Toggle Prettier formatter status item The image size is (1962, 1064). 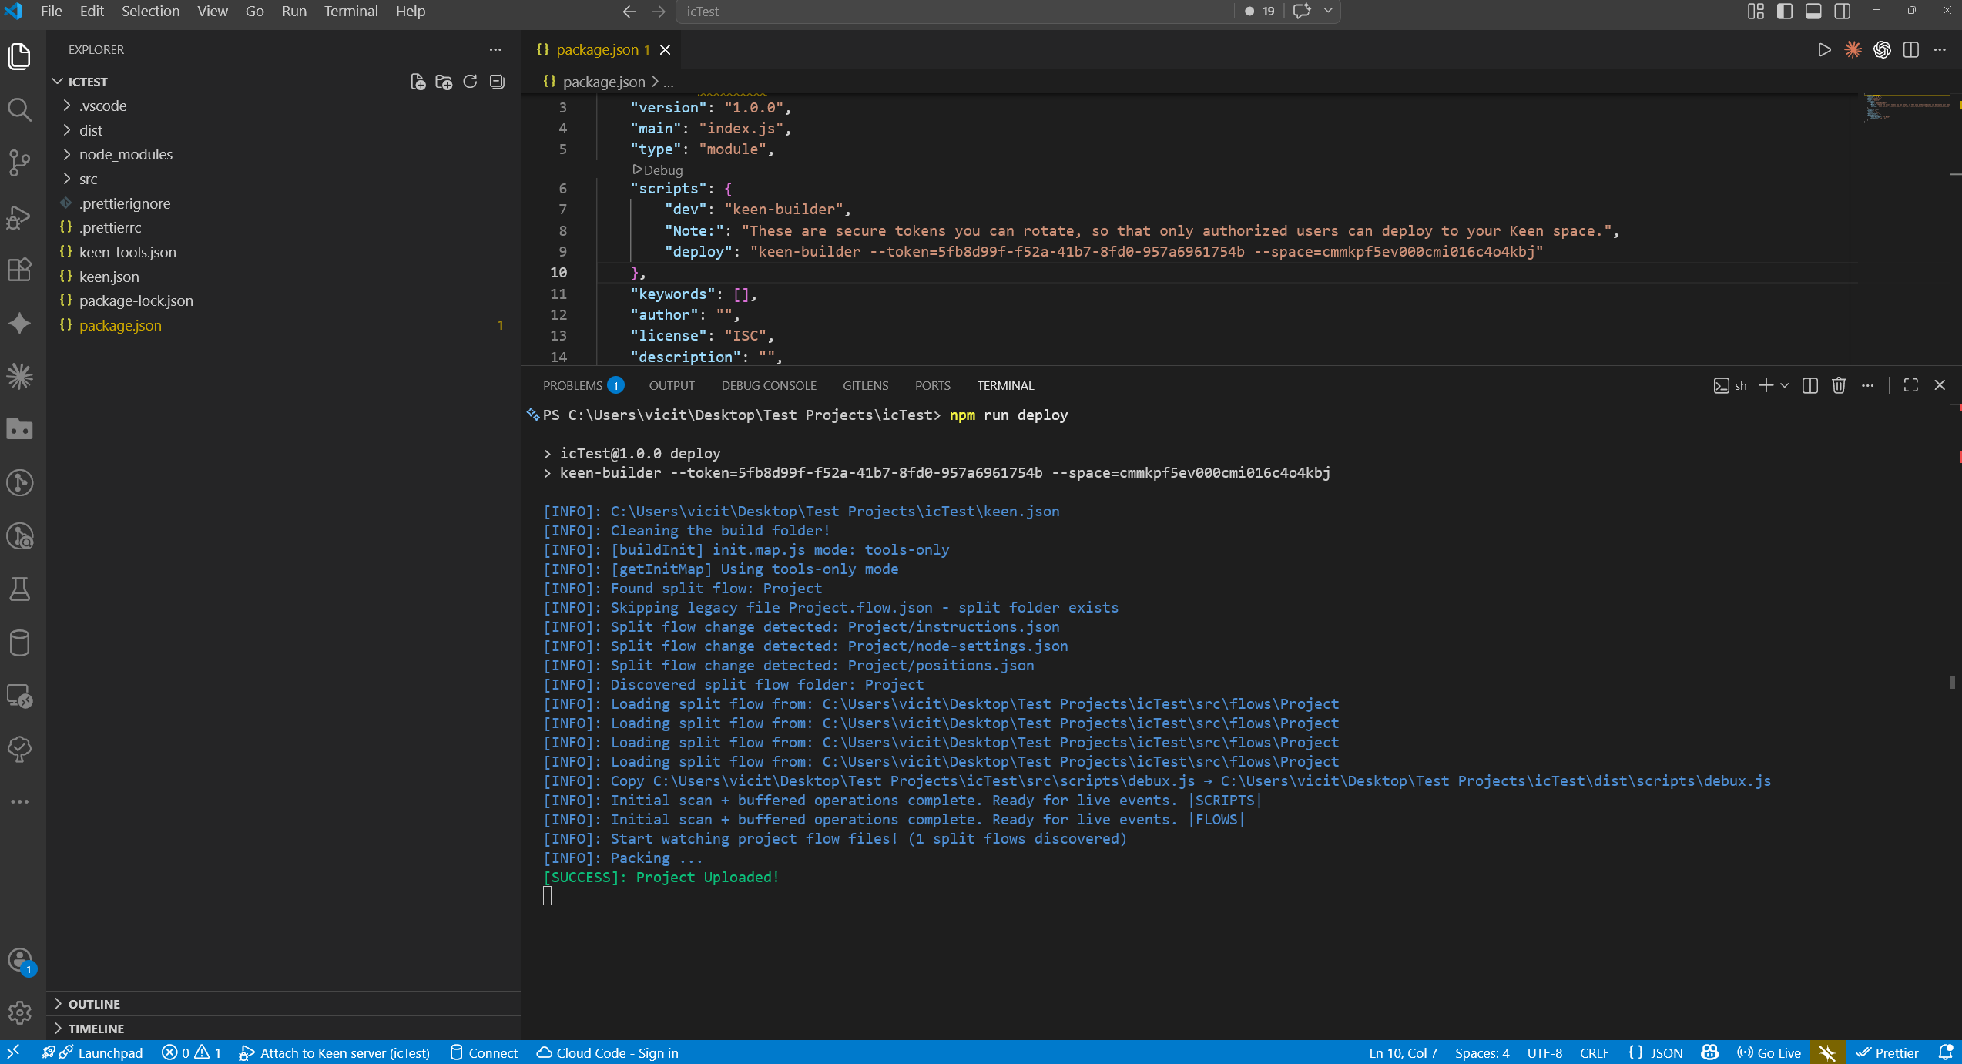click(1887, 1052)
